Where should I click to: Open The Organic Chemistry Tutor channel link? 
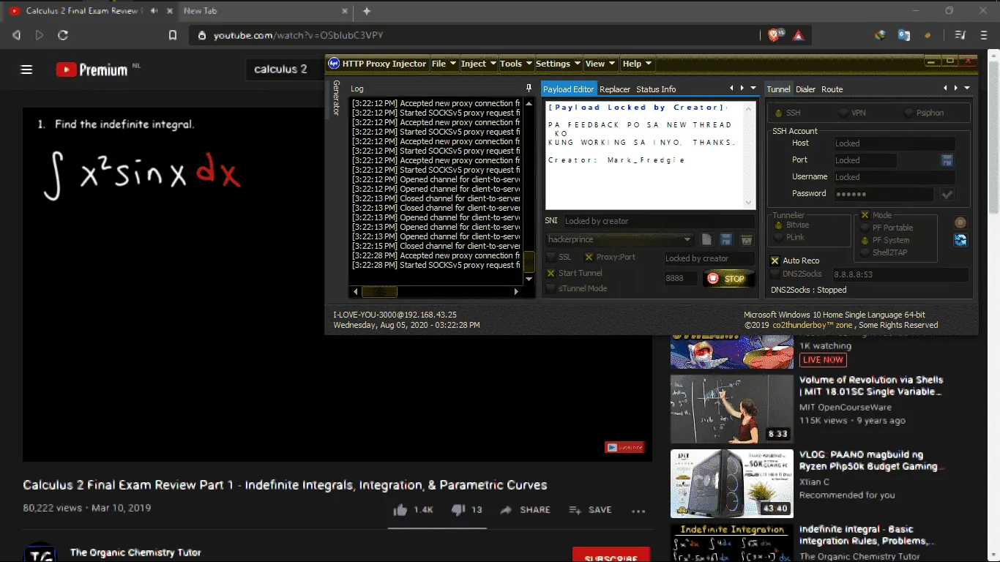coord(135,552)
